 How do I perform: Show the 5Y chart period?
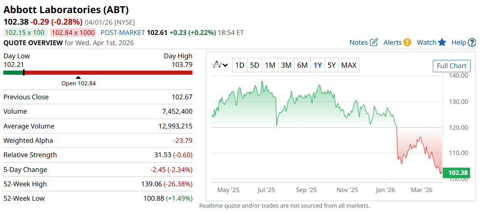tap(331, 65)
